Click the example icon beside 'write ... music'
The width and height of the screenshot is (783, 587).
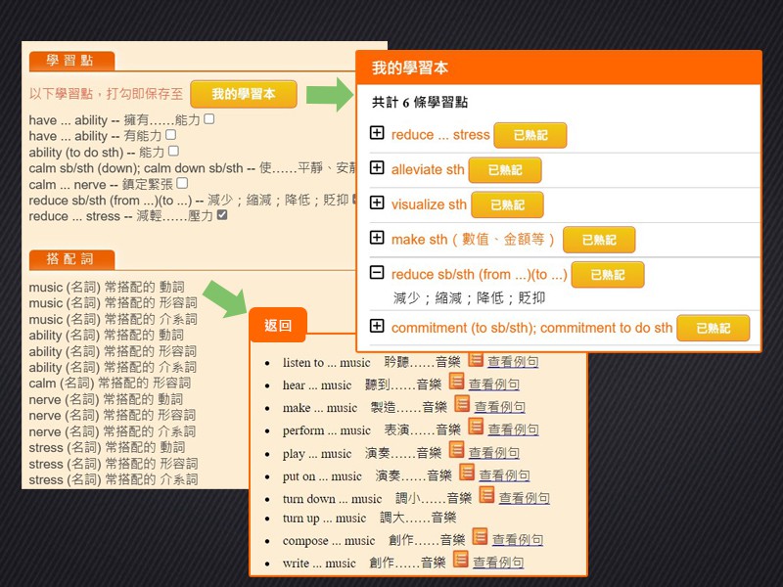[461, 560]
